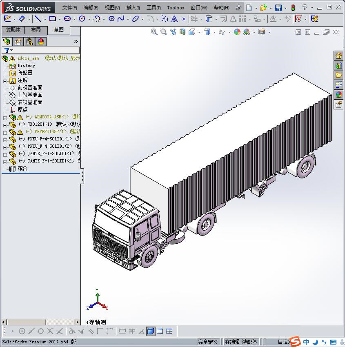Choose the Straight Slot tool
The image size is (345, 347).
(x=67, y=19)
